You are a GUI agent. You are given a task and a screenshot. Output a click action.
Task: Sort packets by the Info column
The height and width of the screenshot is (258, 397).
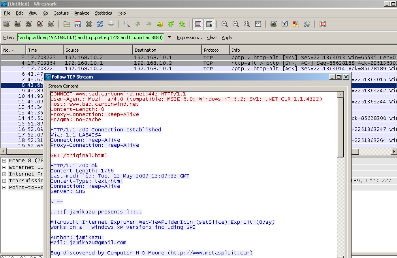(x=313, y=50)
